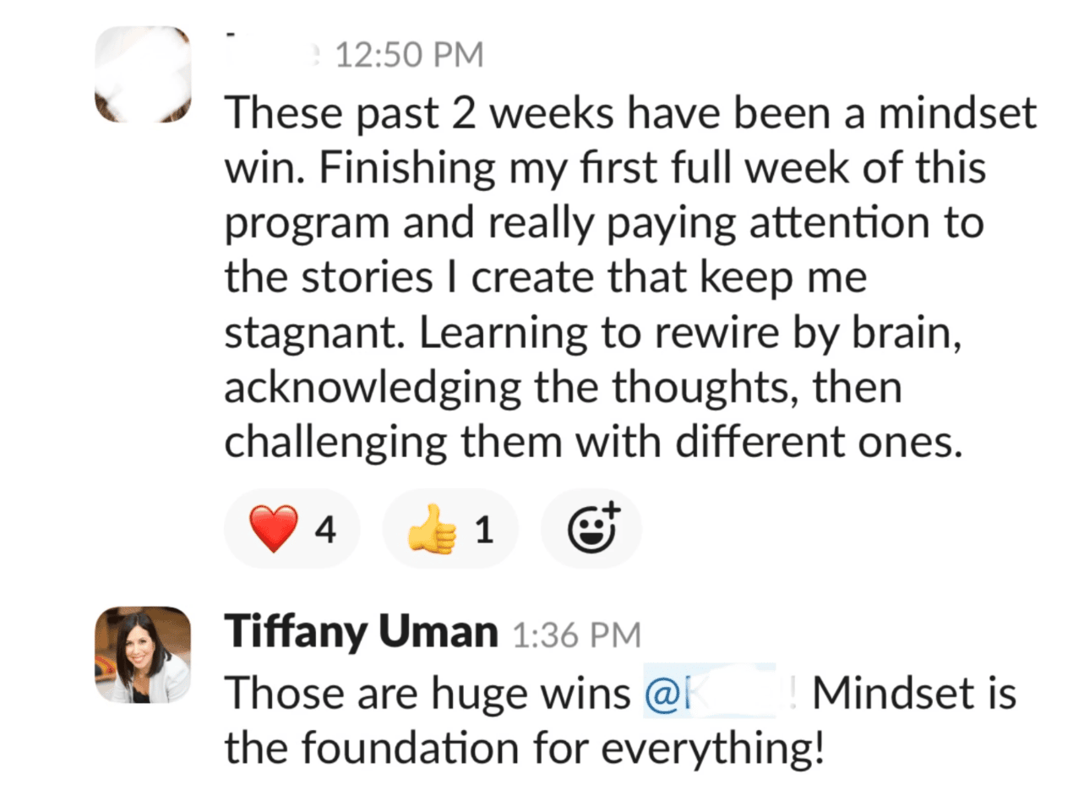Viewport: 1073px width, 801px height.
Task: Click the count 4 beside the heart
Action: click(x=326, y=530)
